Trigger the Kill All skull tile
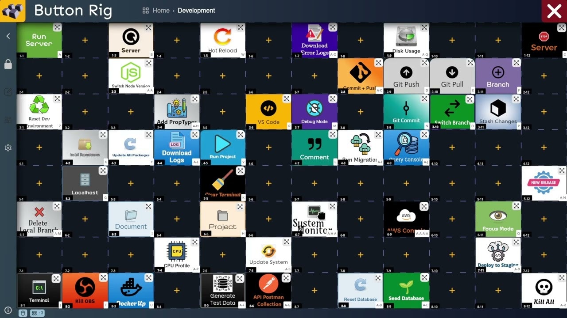The height and width of the screenshot is (318, 567). [544, 291]
